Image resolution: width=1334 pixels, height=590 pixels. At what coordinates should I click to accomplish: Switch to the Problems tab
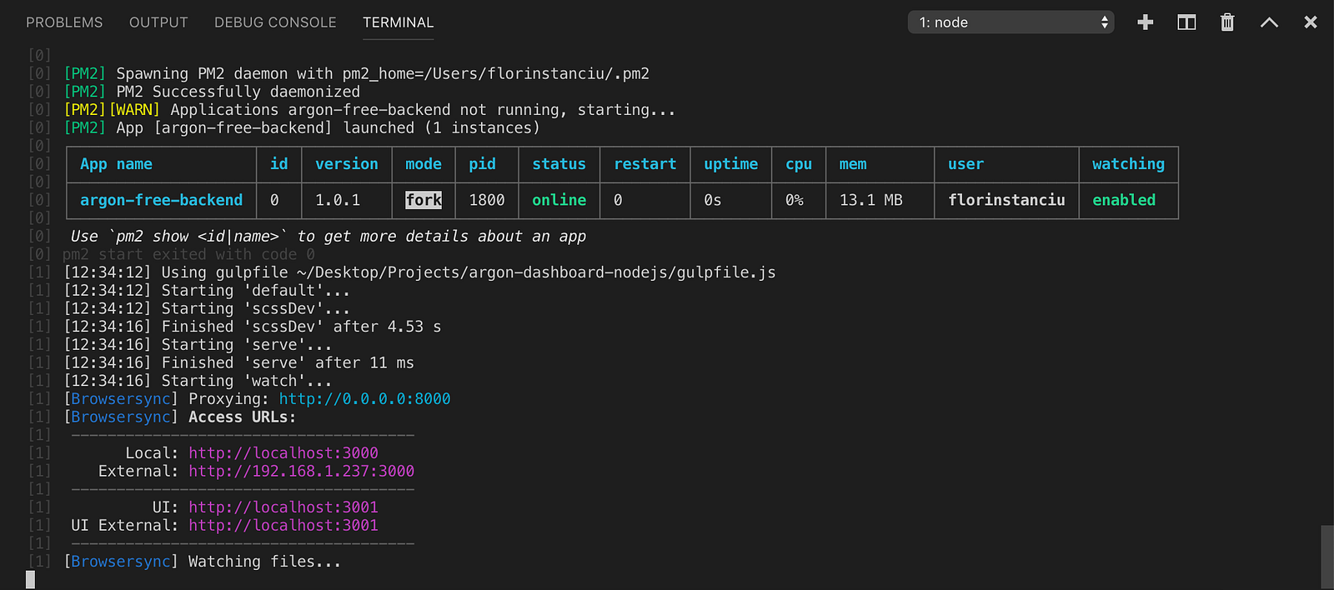tap(64, 22)
